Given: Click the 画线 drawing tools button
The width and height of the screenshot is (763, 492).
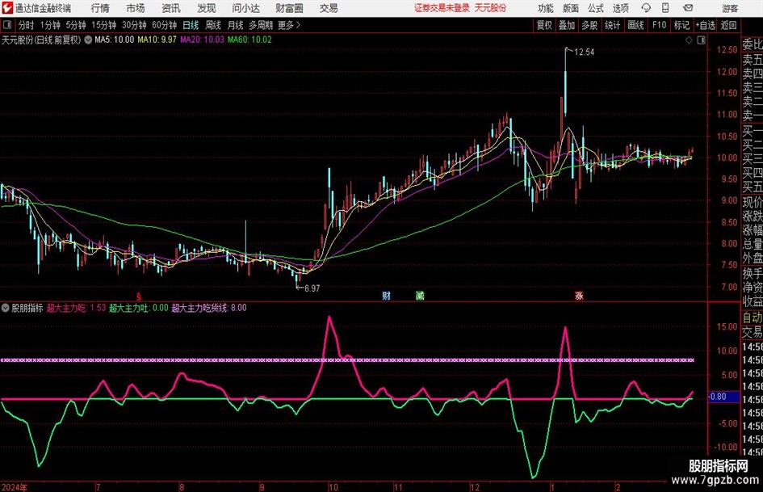Looking at the screenshot, I should [635, 25].
